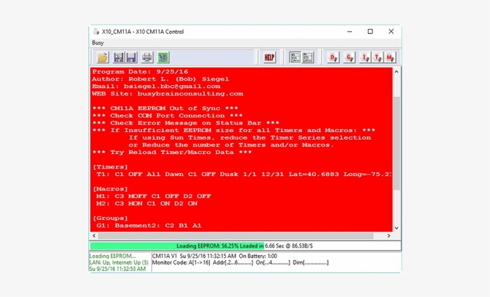
Task: Click 'Loading EEPROM...' green status text
Action: 112,256
